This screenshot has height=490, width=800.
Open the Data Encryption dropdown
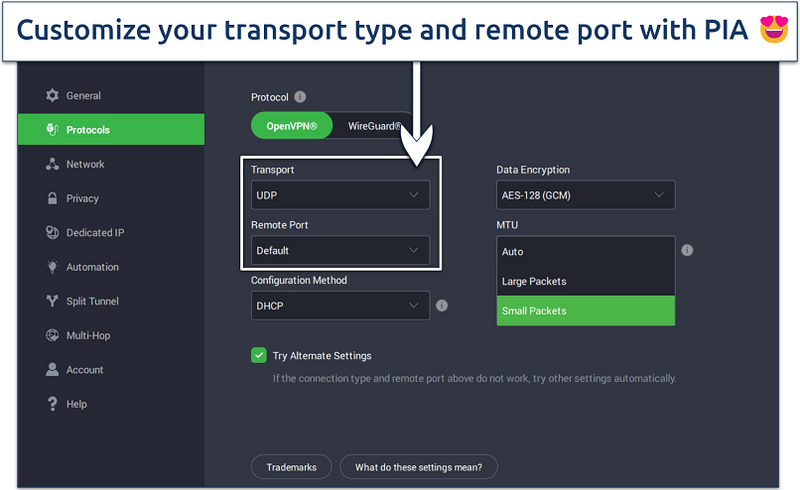pyautogui.click(x=585, y=195)
